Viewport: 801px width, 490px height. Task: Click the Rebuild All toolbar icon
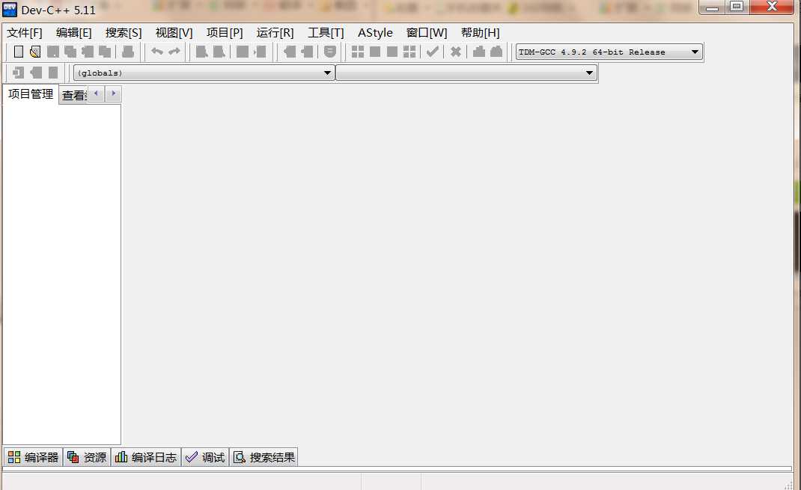[409, 52]
